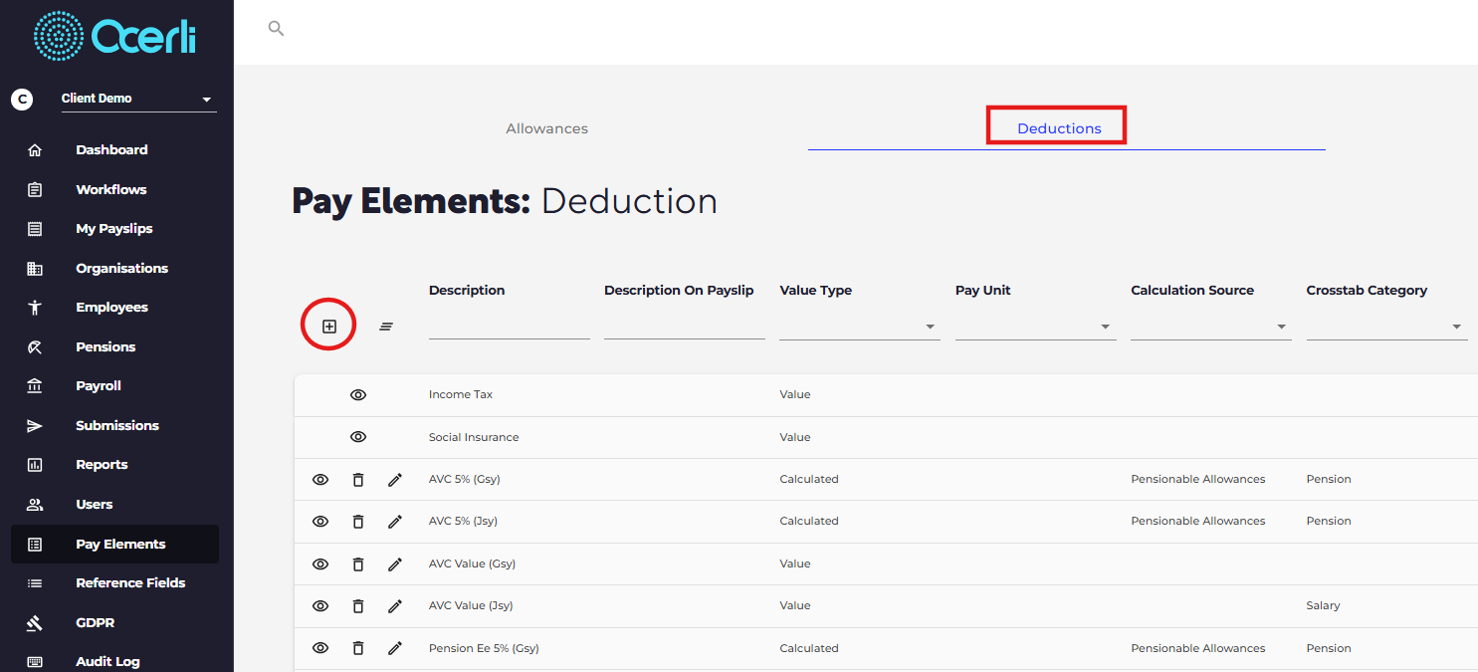Switch to the Allowances tab

(x=546, y=128)
